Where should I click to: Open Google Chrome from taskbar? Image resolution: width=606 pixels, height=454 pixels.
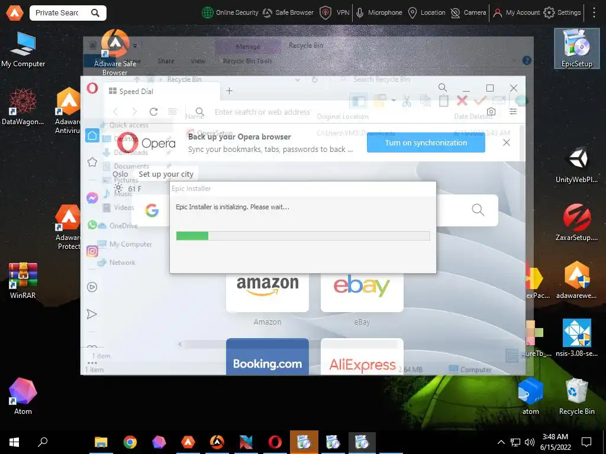(130, 442)
